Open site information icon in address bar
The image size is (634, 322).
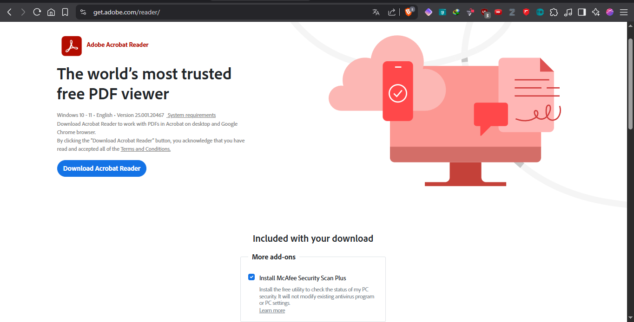pos(83,12)
